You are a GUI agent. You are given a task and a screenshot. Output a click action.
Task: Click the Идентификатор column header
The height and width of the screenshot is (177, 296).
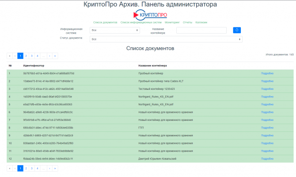coord(34,65)
